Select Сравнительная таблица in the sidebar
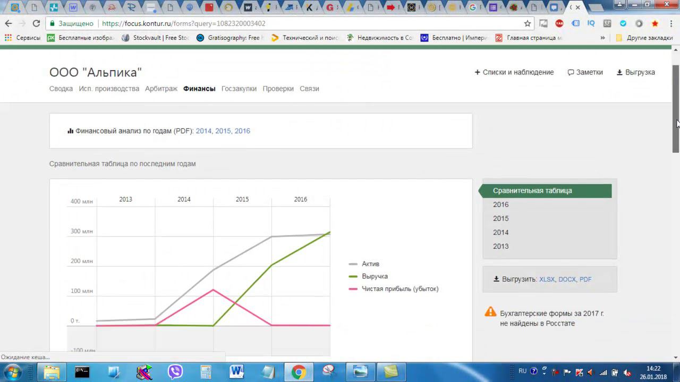This screenshot has height=382, width=680. (546, 190)
